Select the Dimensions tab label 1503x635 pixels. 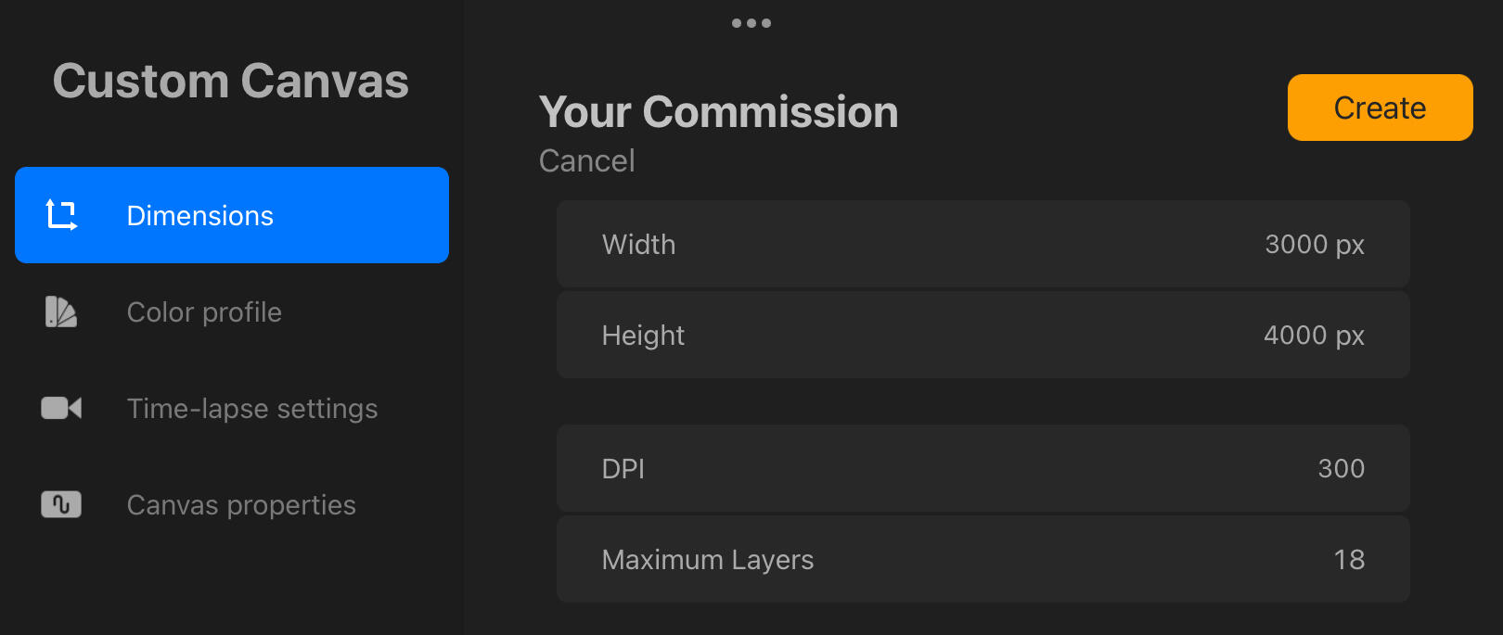click(x=199, y=216)
